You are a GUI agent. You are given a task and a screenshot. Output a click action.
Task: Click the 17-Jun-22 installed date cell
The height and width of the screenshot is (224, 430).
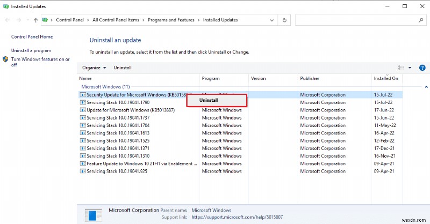click(384, 110)
